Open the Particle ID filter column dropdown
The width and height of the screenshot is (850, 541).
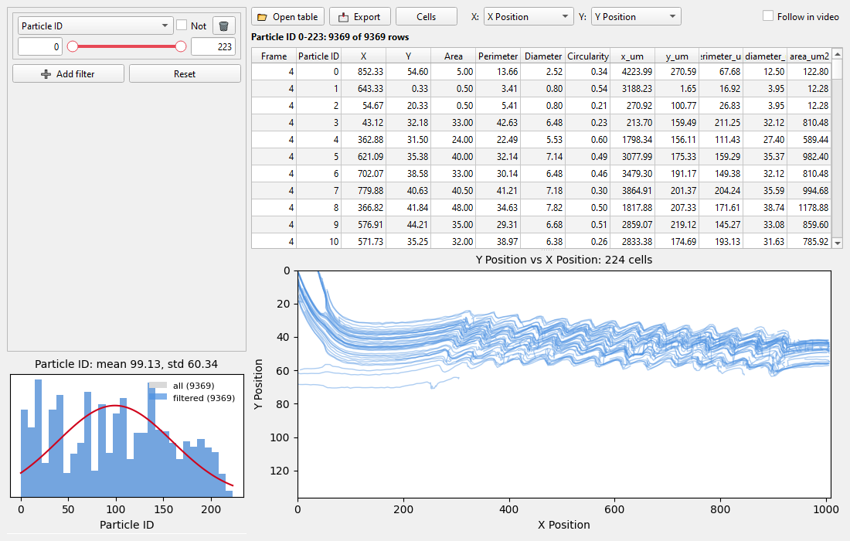(x=95, y=26)
